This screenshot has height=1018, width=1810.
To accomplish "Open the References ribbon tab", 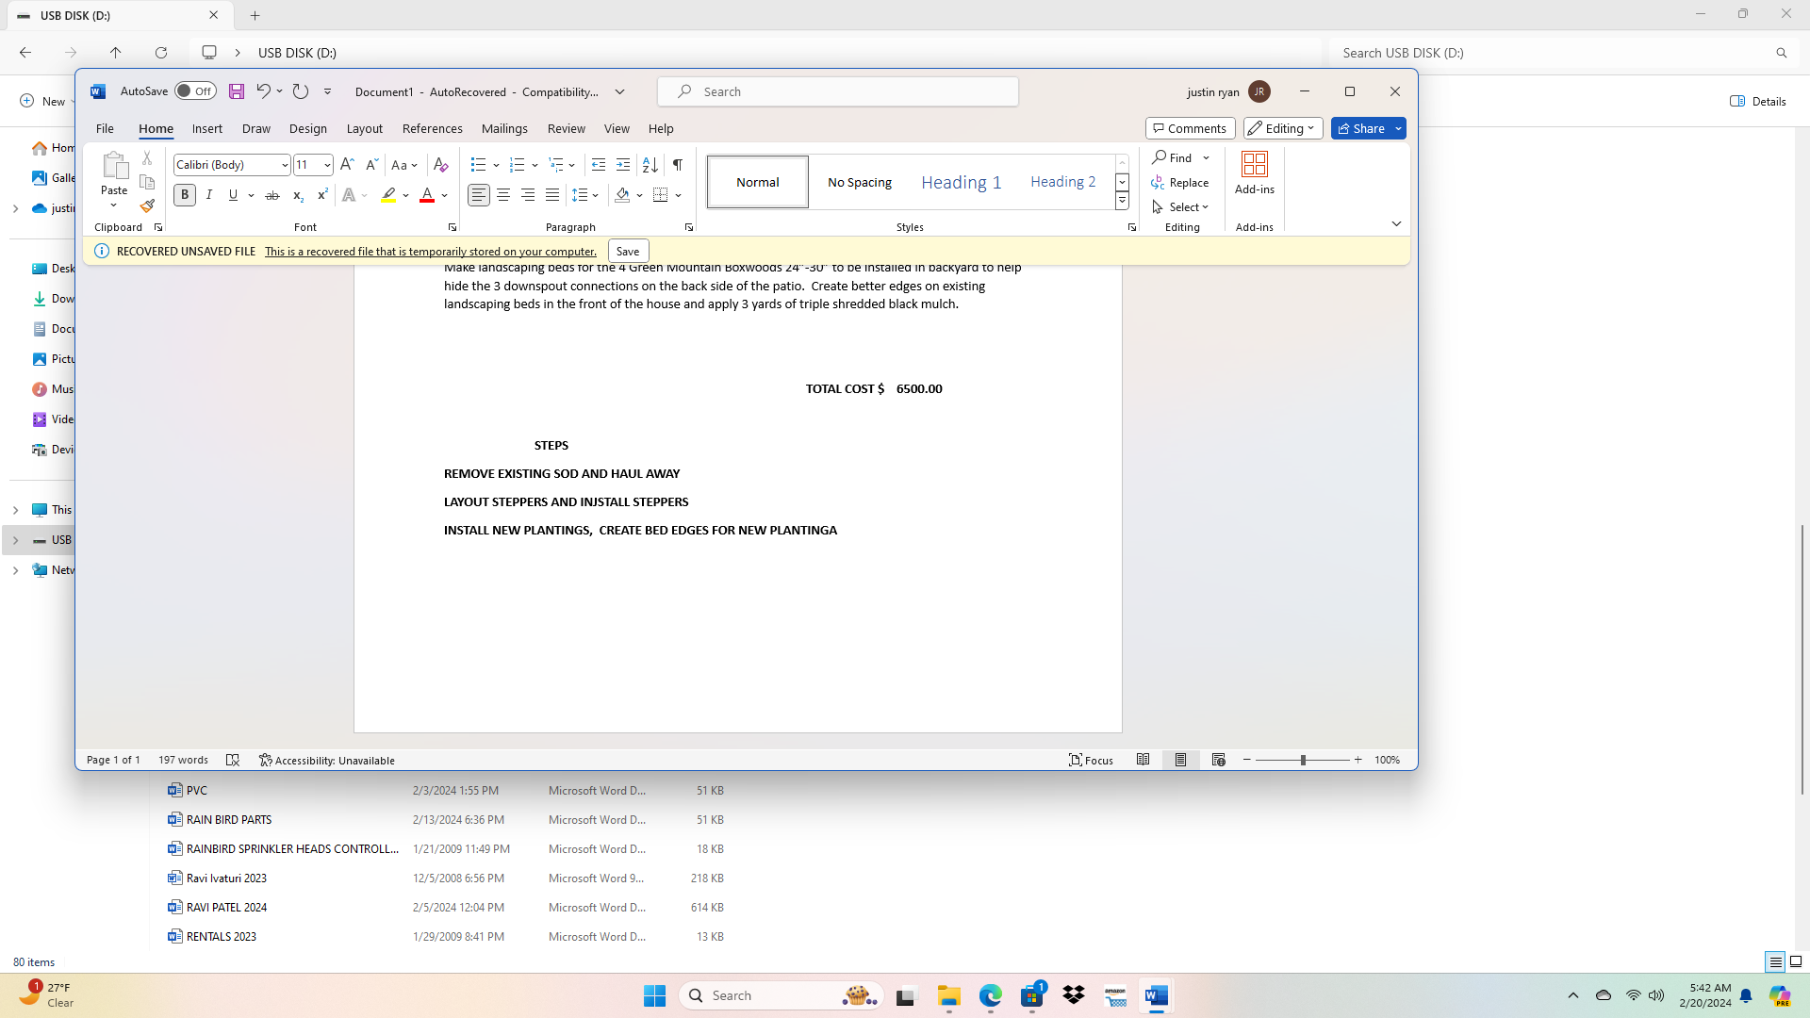I will [x=432, y=128].
